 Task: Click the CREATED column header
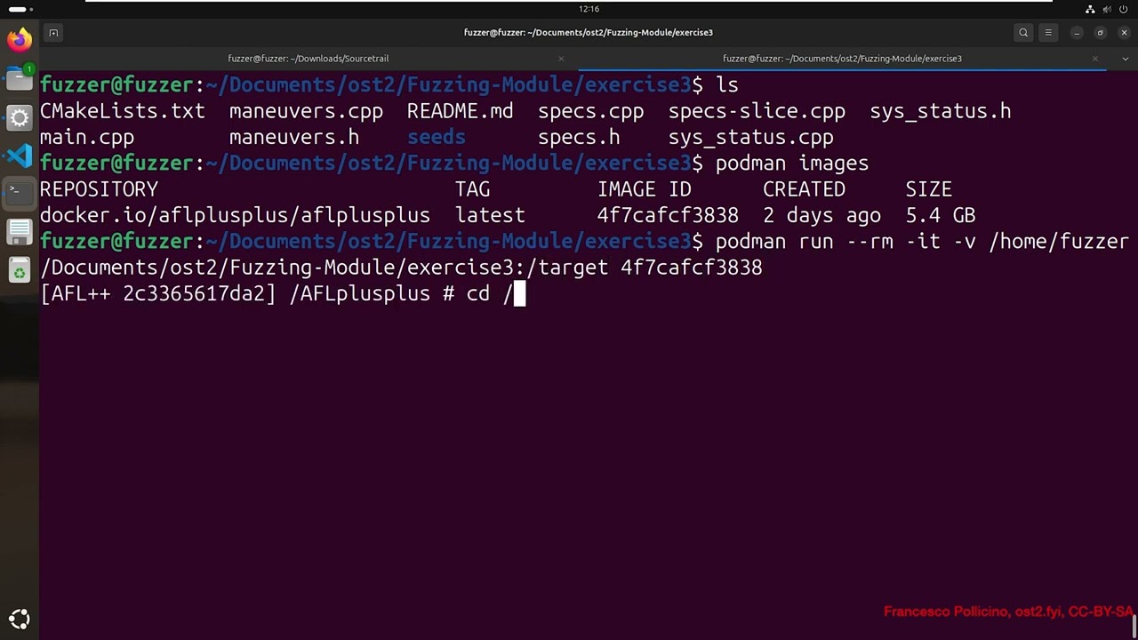click(804, 189)
